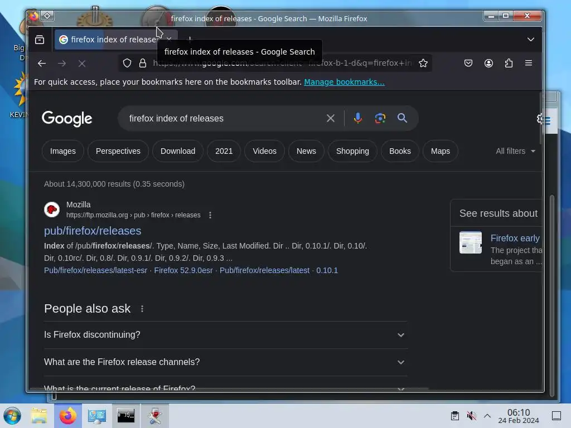Open Save to Pocket icon
The image size is (571, 428).
click(x=468, y=64)
